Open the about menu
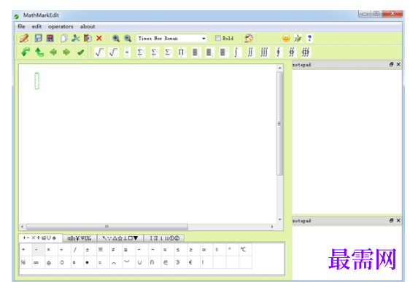Screen dimensions: 410x282 click(88, 26)
